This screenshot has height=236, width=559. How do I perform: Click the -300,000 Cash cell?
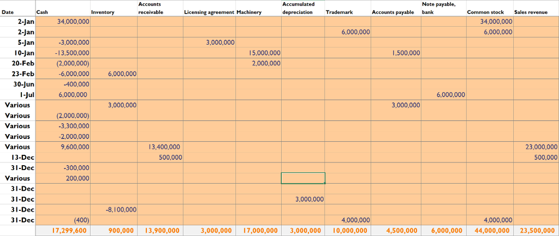(x=63, y=168)
